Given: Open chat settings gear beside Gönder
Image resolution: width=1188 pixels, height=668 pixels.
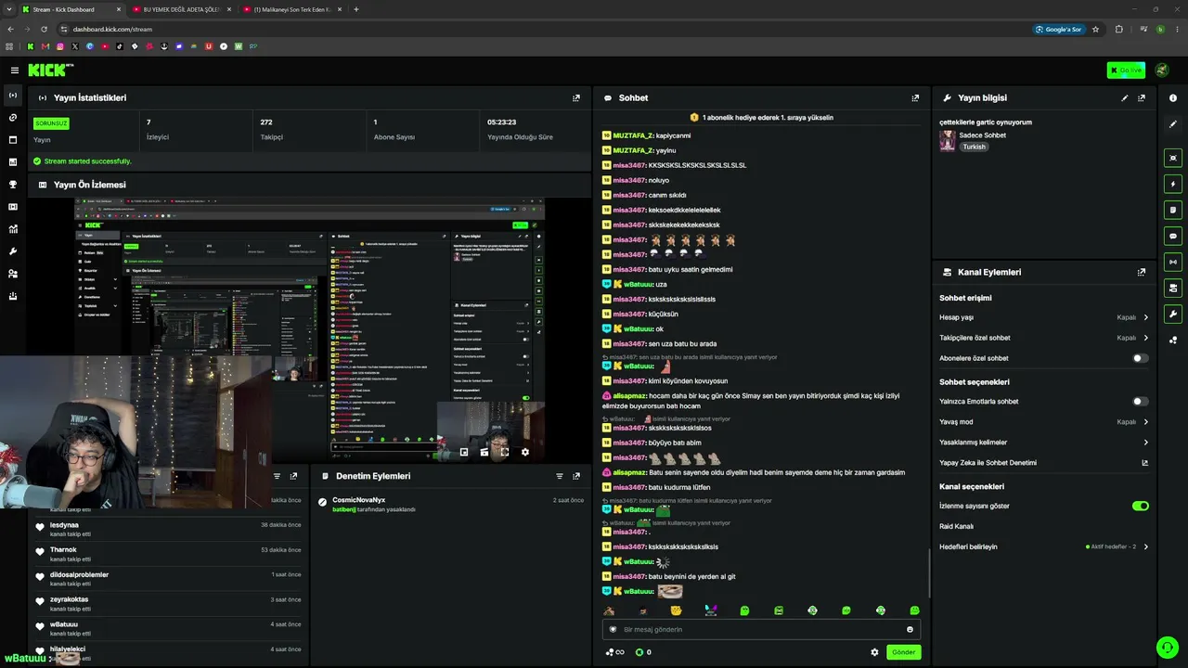Looking at the screenshot, I should (x=874, y=652).
